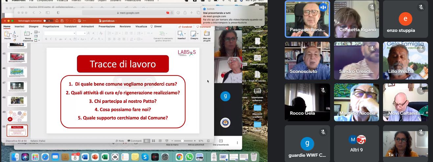Open the Documenti PDF desktop folder
Image resolution: width=433 pixels, height=162 pixels.
coord(257,42)
